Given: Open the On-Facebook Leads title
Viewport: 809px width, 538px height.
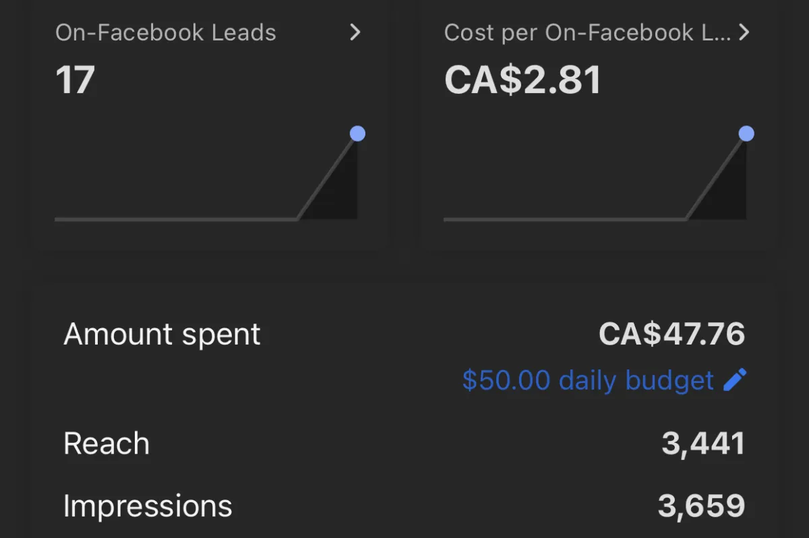Looking at the screenshot, I should (166, 33).
